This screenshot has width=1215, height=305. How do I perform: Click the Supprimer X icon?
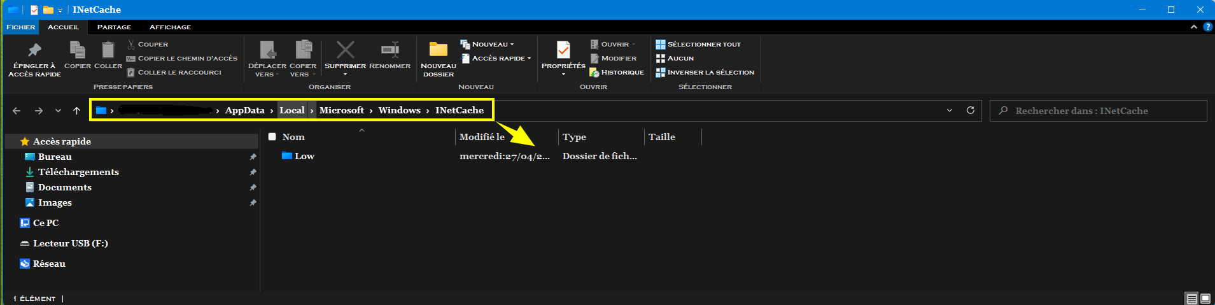click(x=345, y=50)
